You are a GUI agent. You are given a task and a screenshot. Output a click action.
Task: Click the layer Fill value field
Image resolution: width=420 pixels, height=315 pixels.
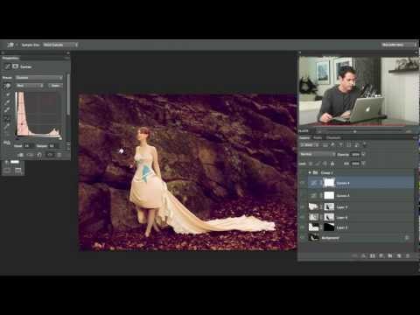[355, 164]
